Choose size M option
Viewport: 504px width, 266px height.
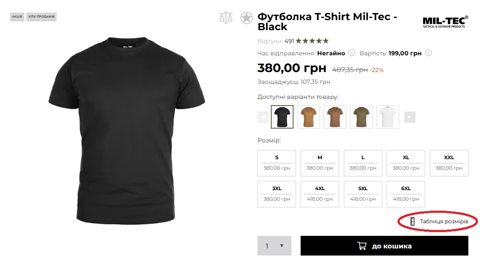[320, 163]
